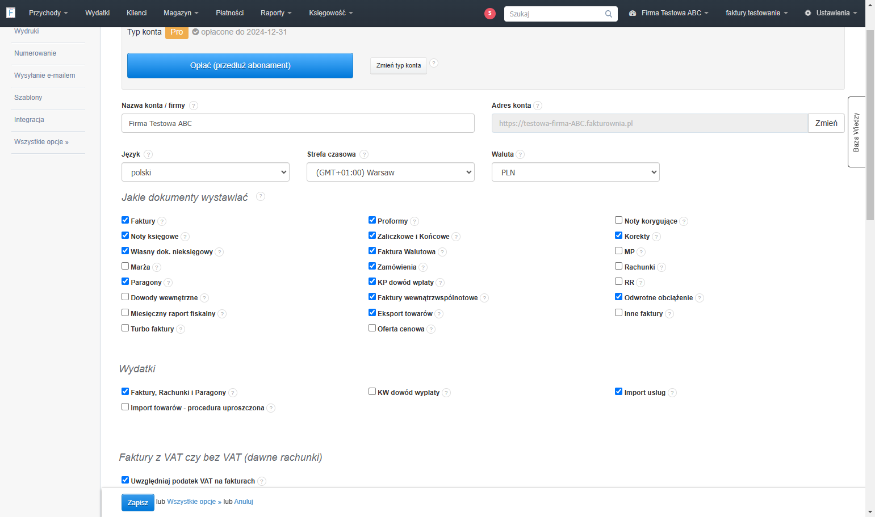Click the Nazwa konta / firmy text field
Image resolution: width=875 pixels, height=517 pixels.
[298, 123]
